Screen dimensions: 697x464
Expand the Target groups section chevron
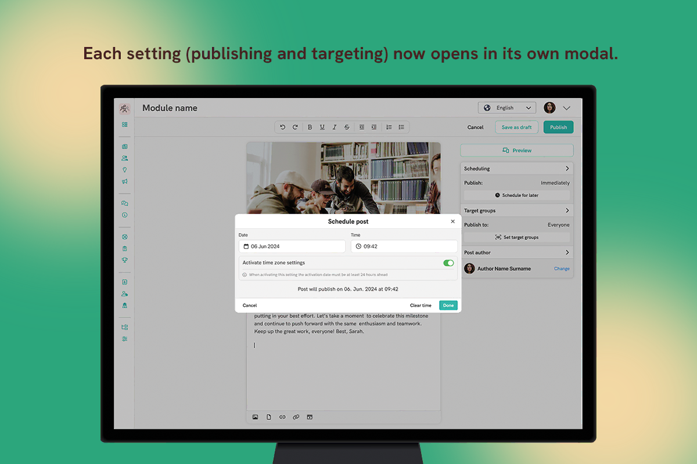click(x=567, y=211)
